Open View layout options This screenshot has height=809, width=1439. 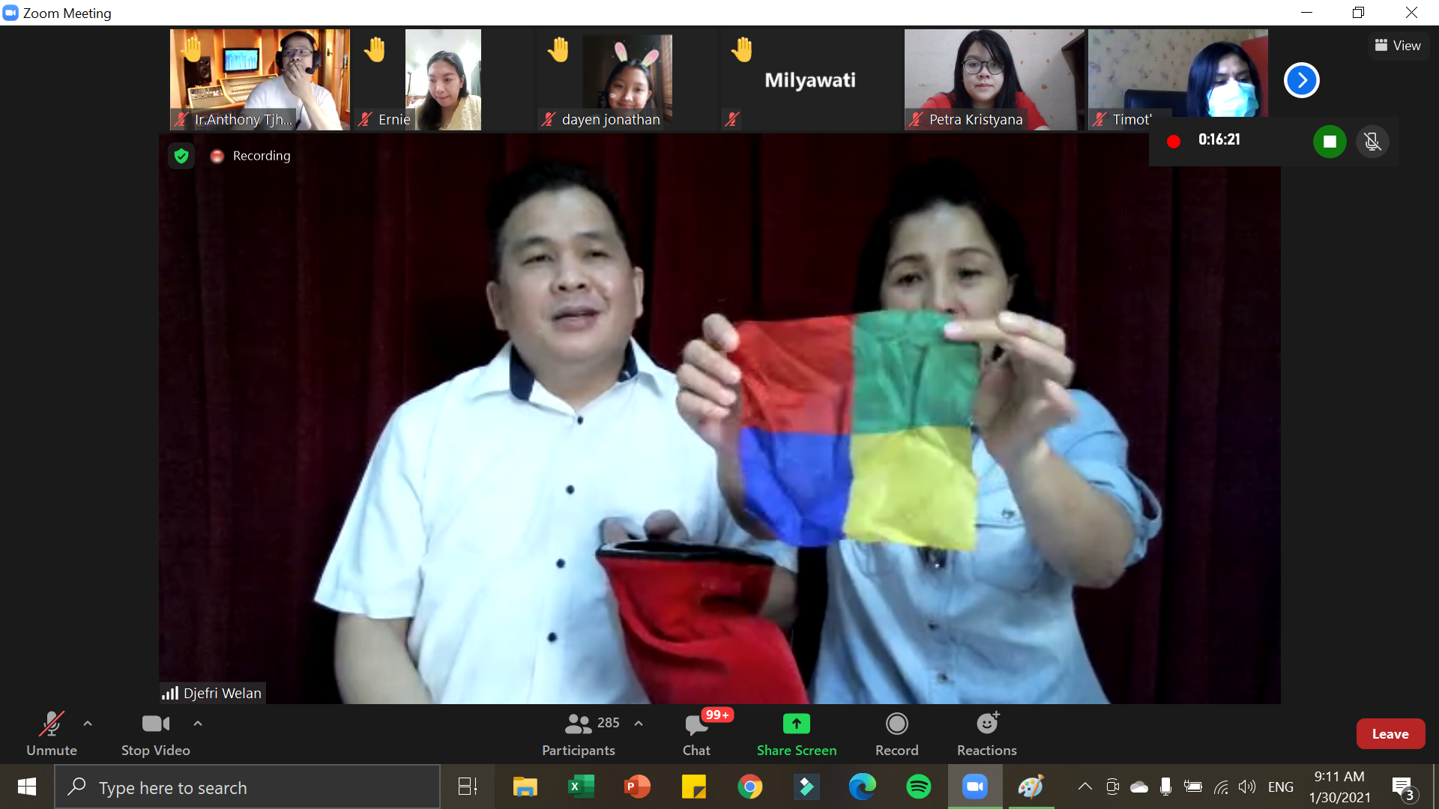pos(1398,46)
